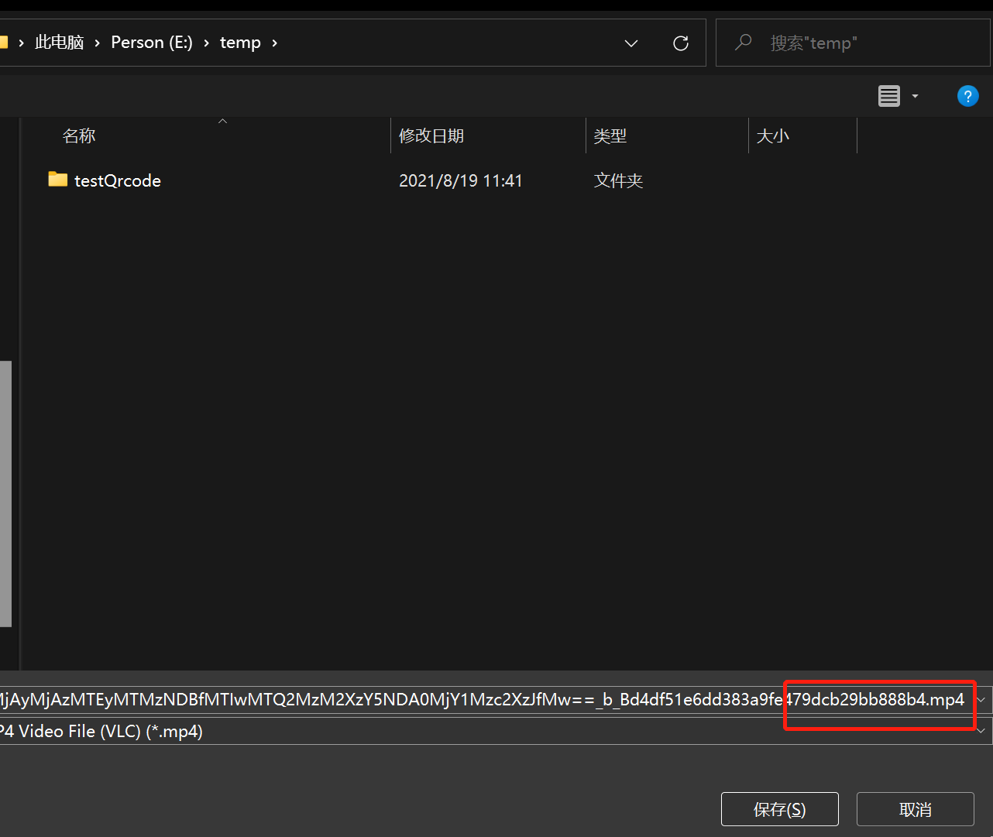Viewport: 993px width, 837px height.
Task: Select the testQrcode folder icon
Action: 58,180
